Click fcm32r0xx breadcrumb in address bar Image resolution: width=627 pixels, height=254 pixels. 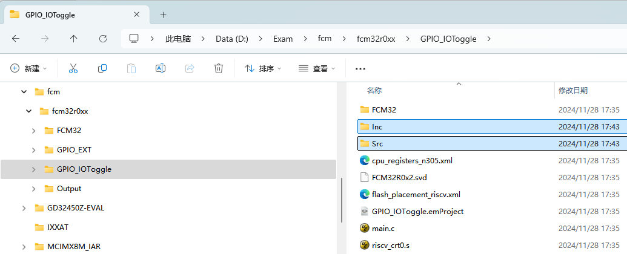[376, 39]
